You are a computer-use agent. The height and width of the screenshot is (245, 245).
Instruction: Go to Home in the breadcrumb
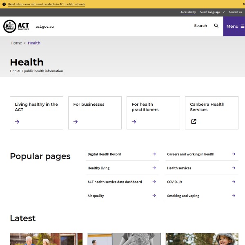(x=16, y=43)
